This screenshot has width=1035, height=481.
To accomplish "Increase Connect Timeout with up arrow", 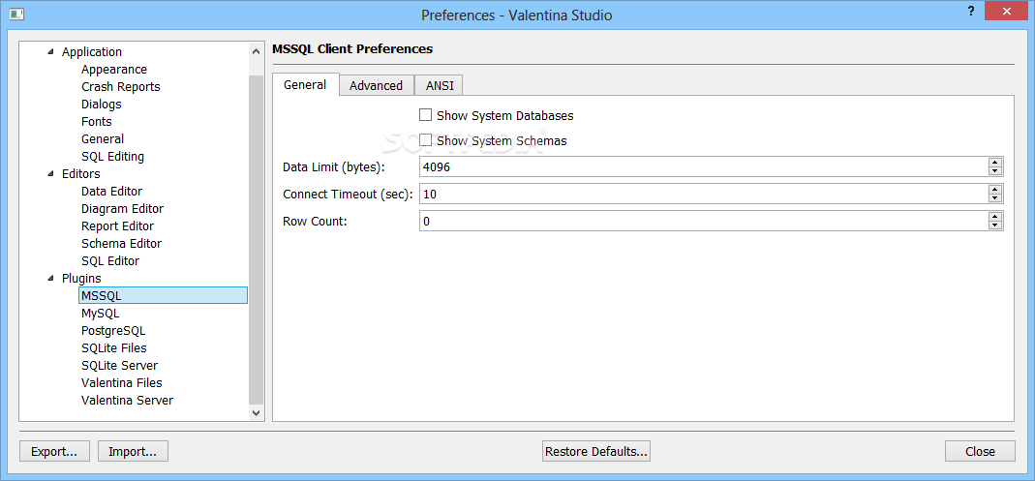I will [x=994, y=190].
